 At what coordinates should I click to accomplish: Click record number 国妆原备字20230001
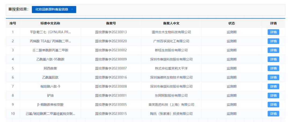coord(111,95)
